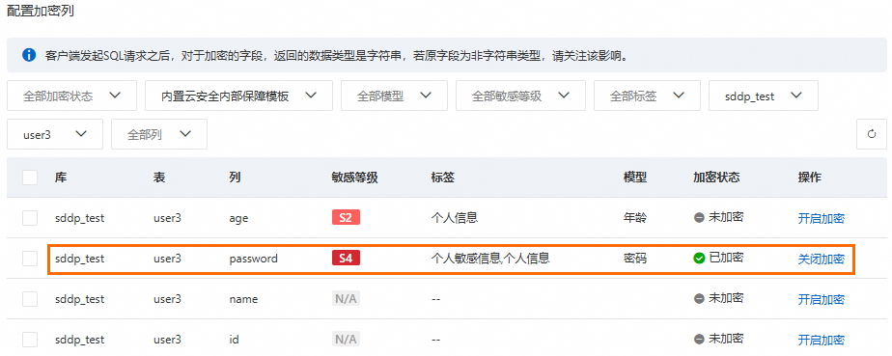
Task: Check the age column row checkbox
Action: (30, 218)
